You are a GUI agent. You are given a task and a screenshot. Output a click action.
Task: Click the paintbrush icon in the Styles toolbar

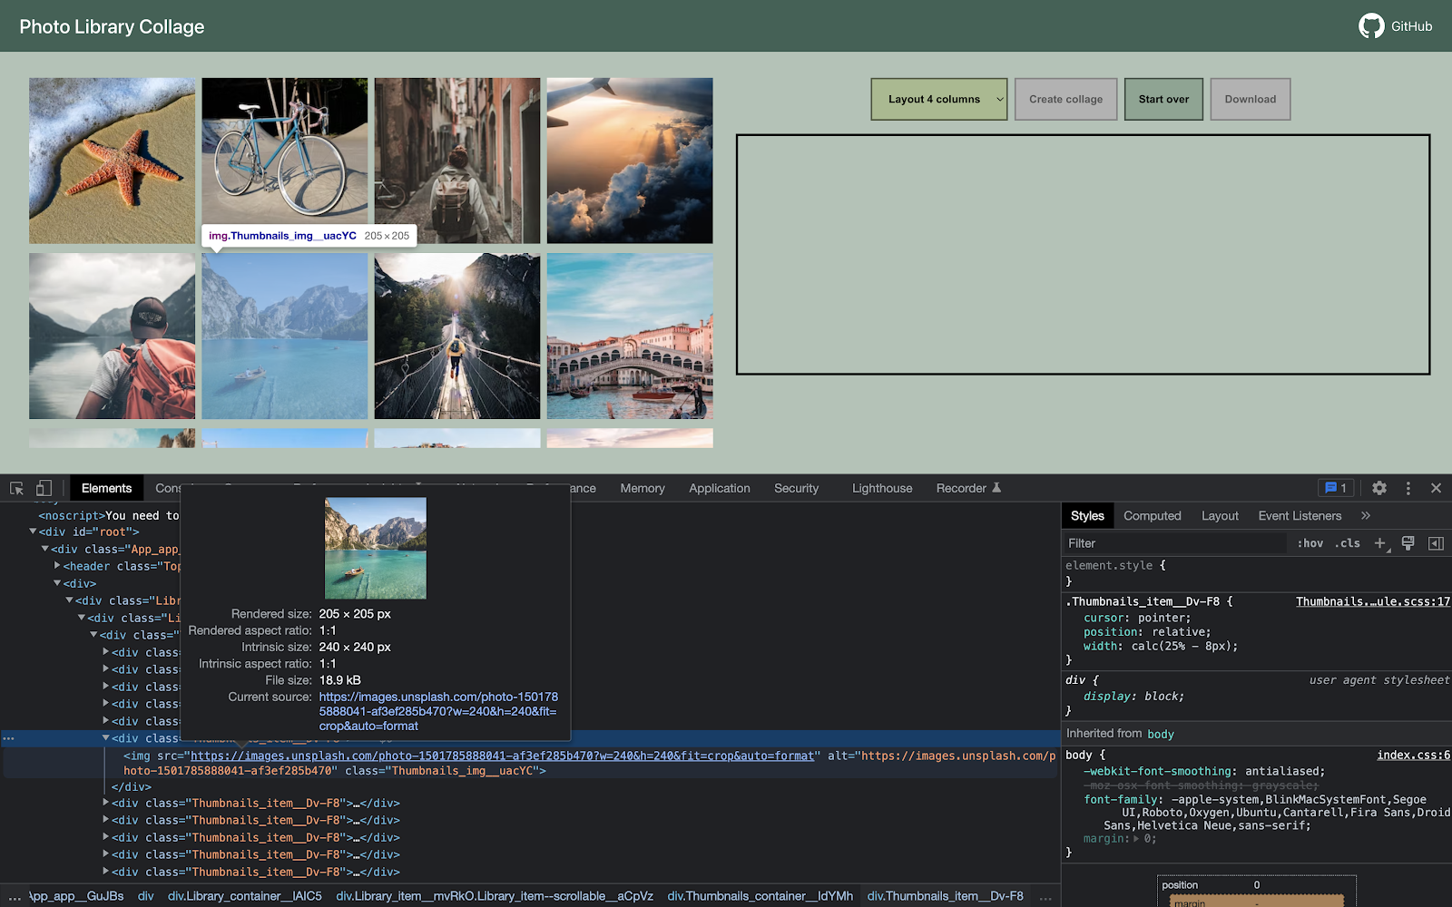pyautogui.click(x=1408, y=543)
